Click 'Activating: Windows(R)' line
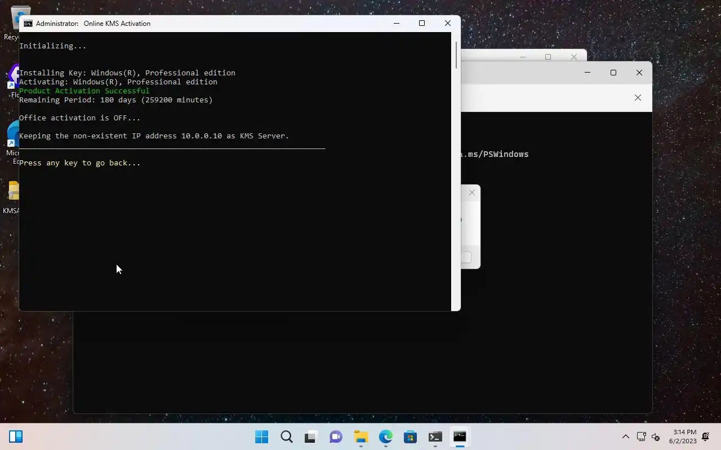The height and width of the screenshot is (450, 721). [x=118, y=82]
